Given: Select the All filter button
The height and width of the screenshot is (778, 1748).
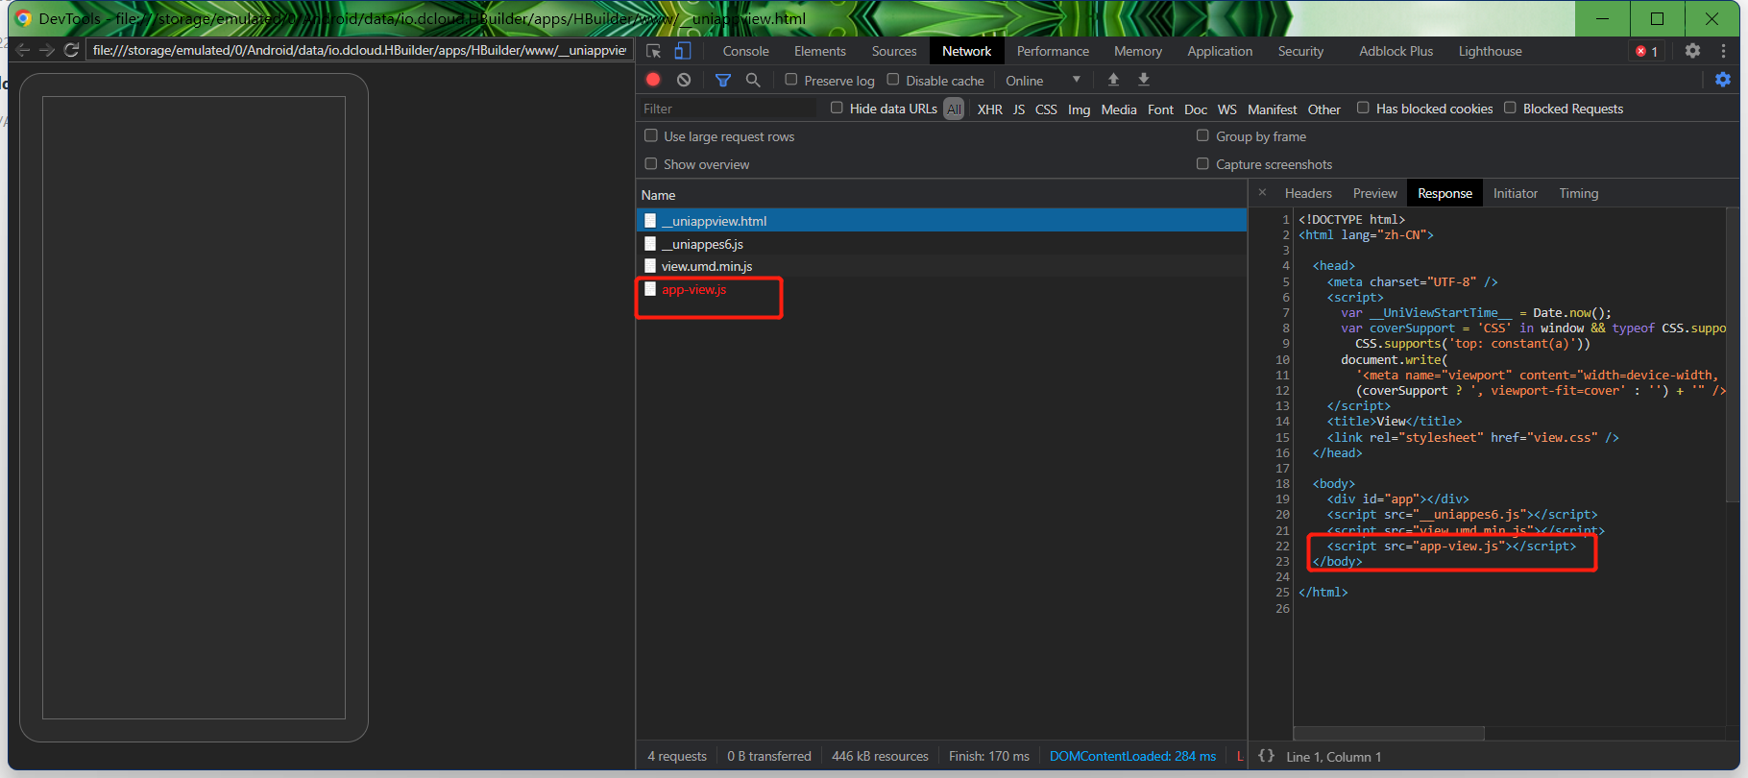Looking at the screenshot, I should coord(954,109).
